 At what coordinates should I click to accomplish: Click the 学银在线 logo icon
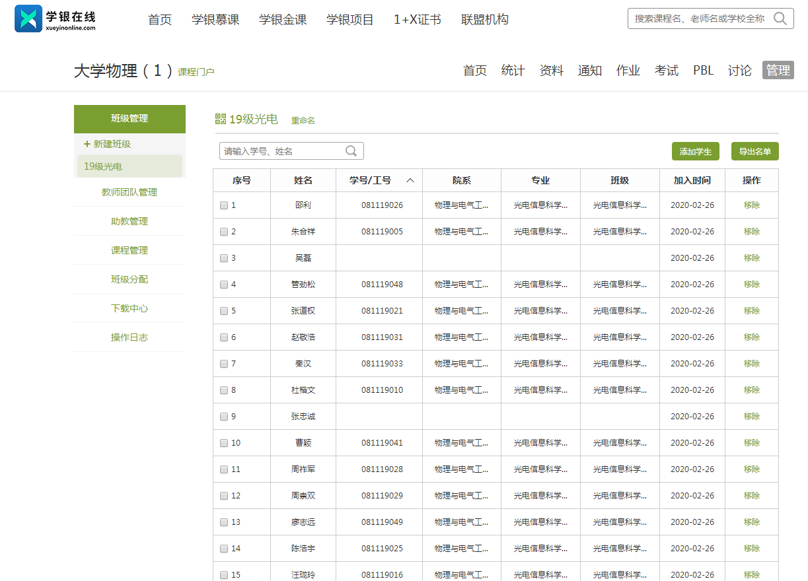(28, 19)
